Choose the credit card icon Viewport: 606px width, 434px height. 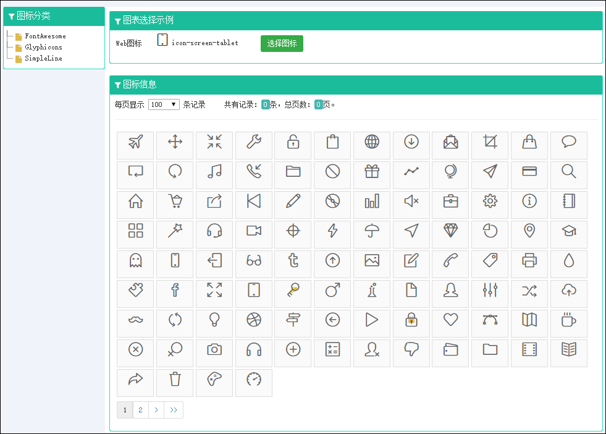point(529,171)
